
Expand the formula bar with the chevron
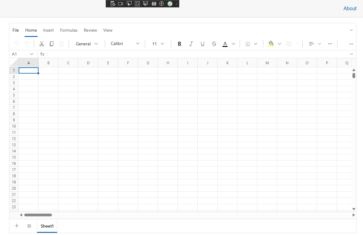coord(352,54)
